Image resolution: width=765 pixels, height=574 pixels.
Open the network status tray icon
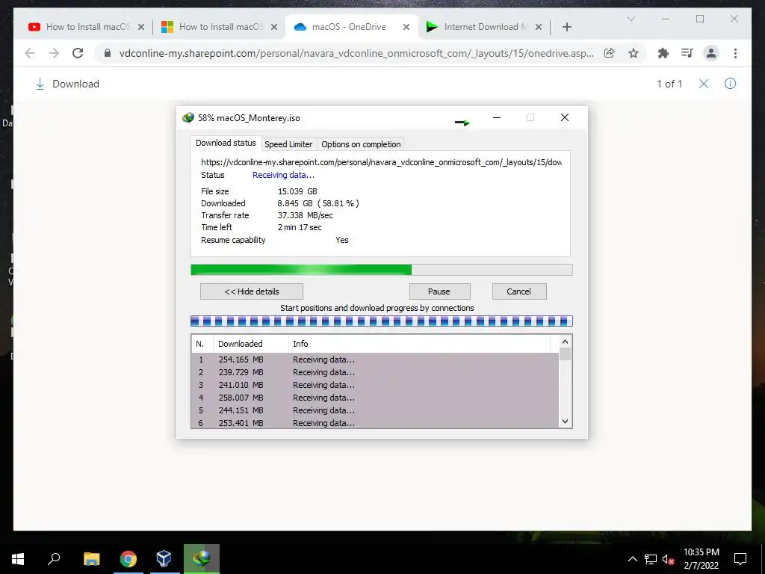651,559
